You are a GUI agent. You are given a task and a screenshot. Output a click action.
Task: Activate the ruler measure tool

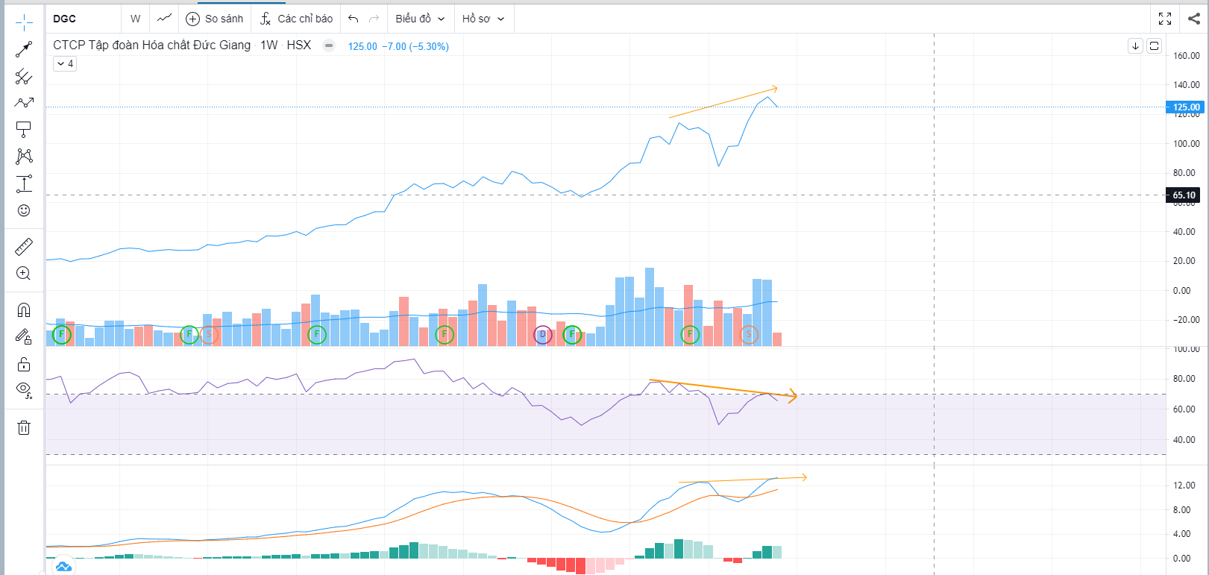(24, 247)
